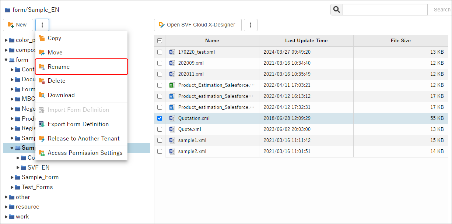This screenshot has height=224, width=452.
Task: Click the Quote.xml file name
Action: point(190,129)
